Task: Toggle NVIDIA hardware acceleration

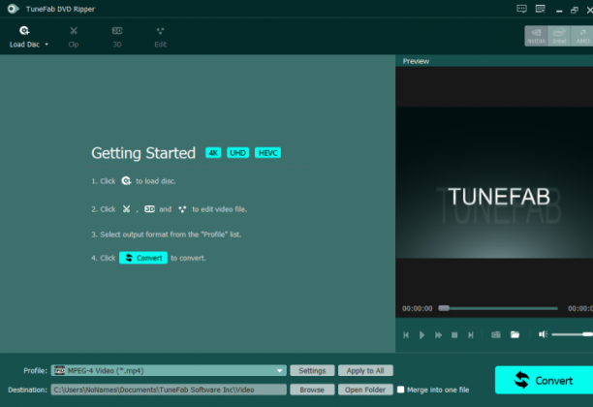Action: tap(536, 36)
